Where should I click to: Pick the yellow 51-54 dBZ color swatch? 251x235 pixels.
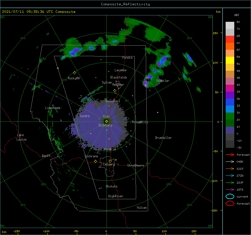(230, 60)
